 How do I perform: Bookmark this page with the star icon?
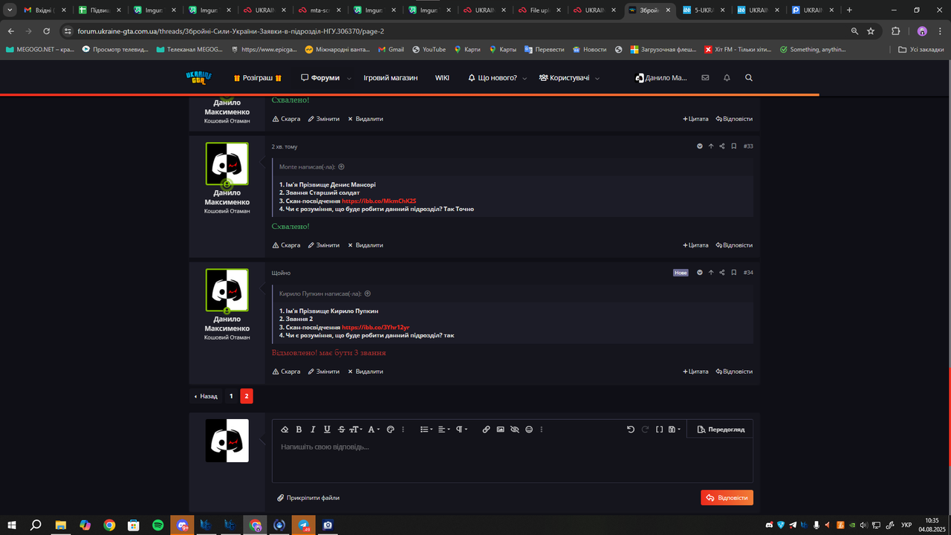click(x=871, y=31)
